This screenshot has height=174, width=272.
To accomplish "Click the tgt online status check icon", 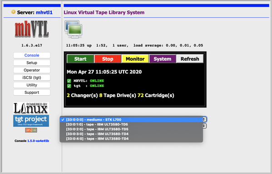I will [x=69, y=86].
